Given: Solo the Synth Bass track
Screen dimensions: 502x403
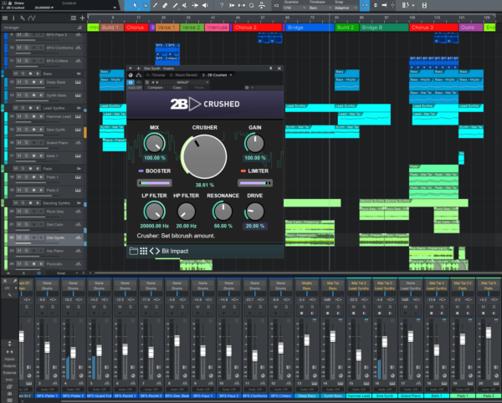Looking at the screenshot, I should (27, 95).
